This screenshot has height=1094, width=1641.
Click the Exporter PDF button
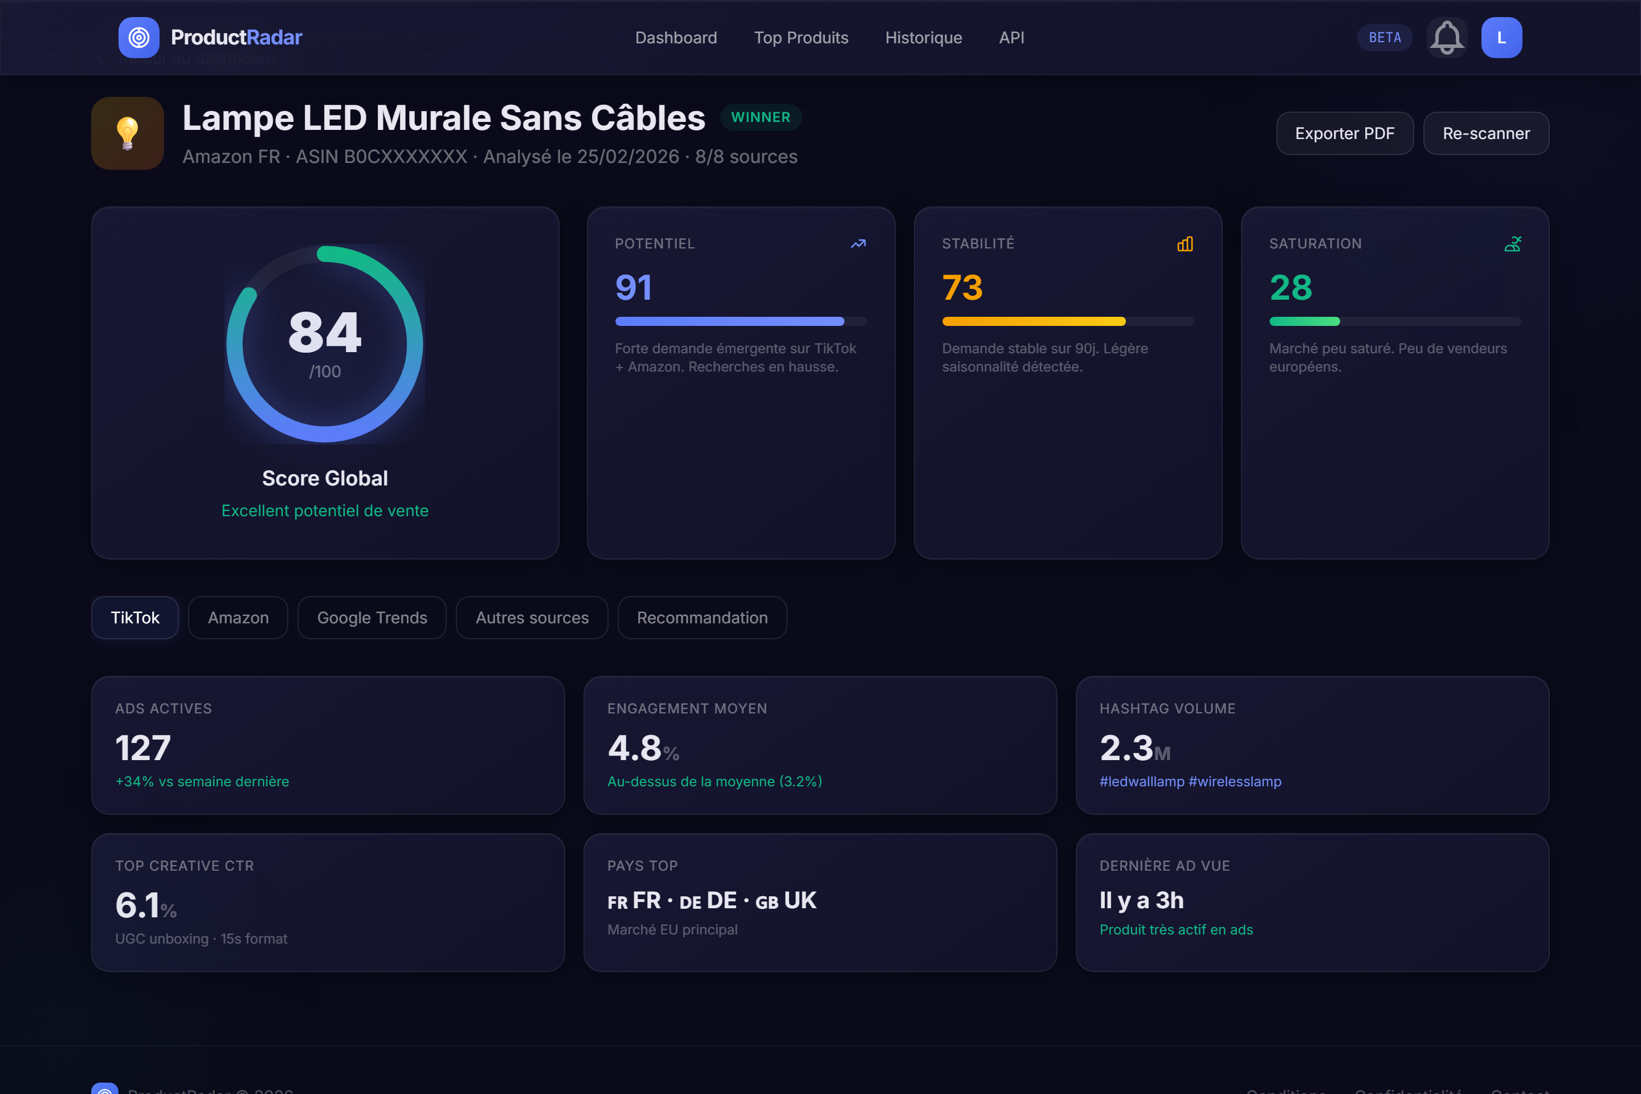pos(1345,133)
